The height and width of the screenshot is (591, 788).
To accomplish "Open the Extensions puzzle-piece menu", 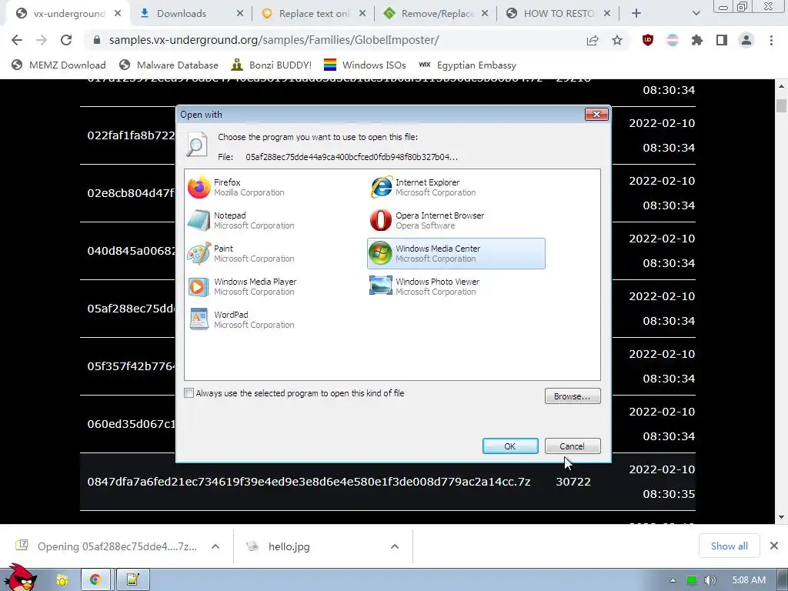I will [697, 40].
